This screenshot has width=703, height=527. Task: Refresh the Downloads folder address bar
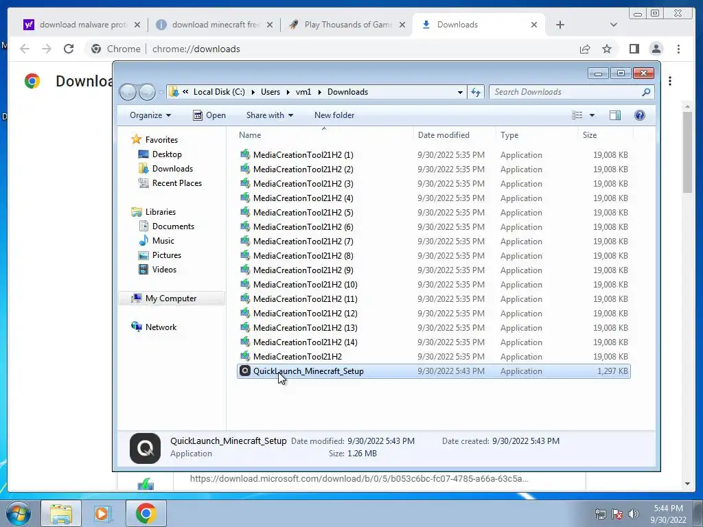476,92
